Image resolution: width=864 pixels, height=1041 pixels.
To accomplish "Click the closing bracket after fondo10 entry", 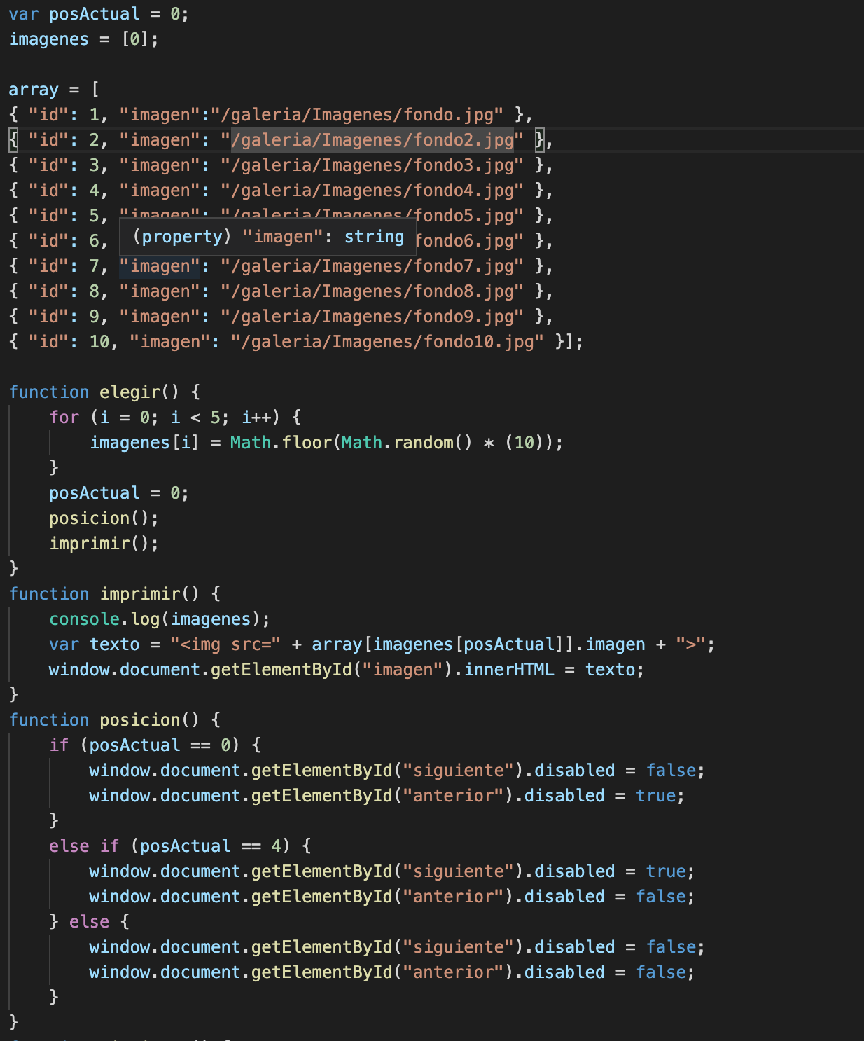I will pyautogui.click(x=564, y=342).
